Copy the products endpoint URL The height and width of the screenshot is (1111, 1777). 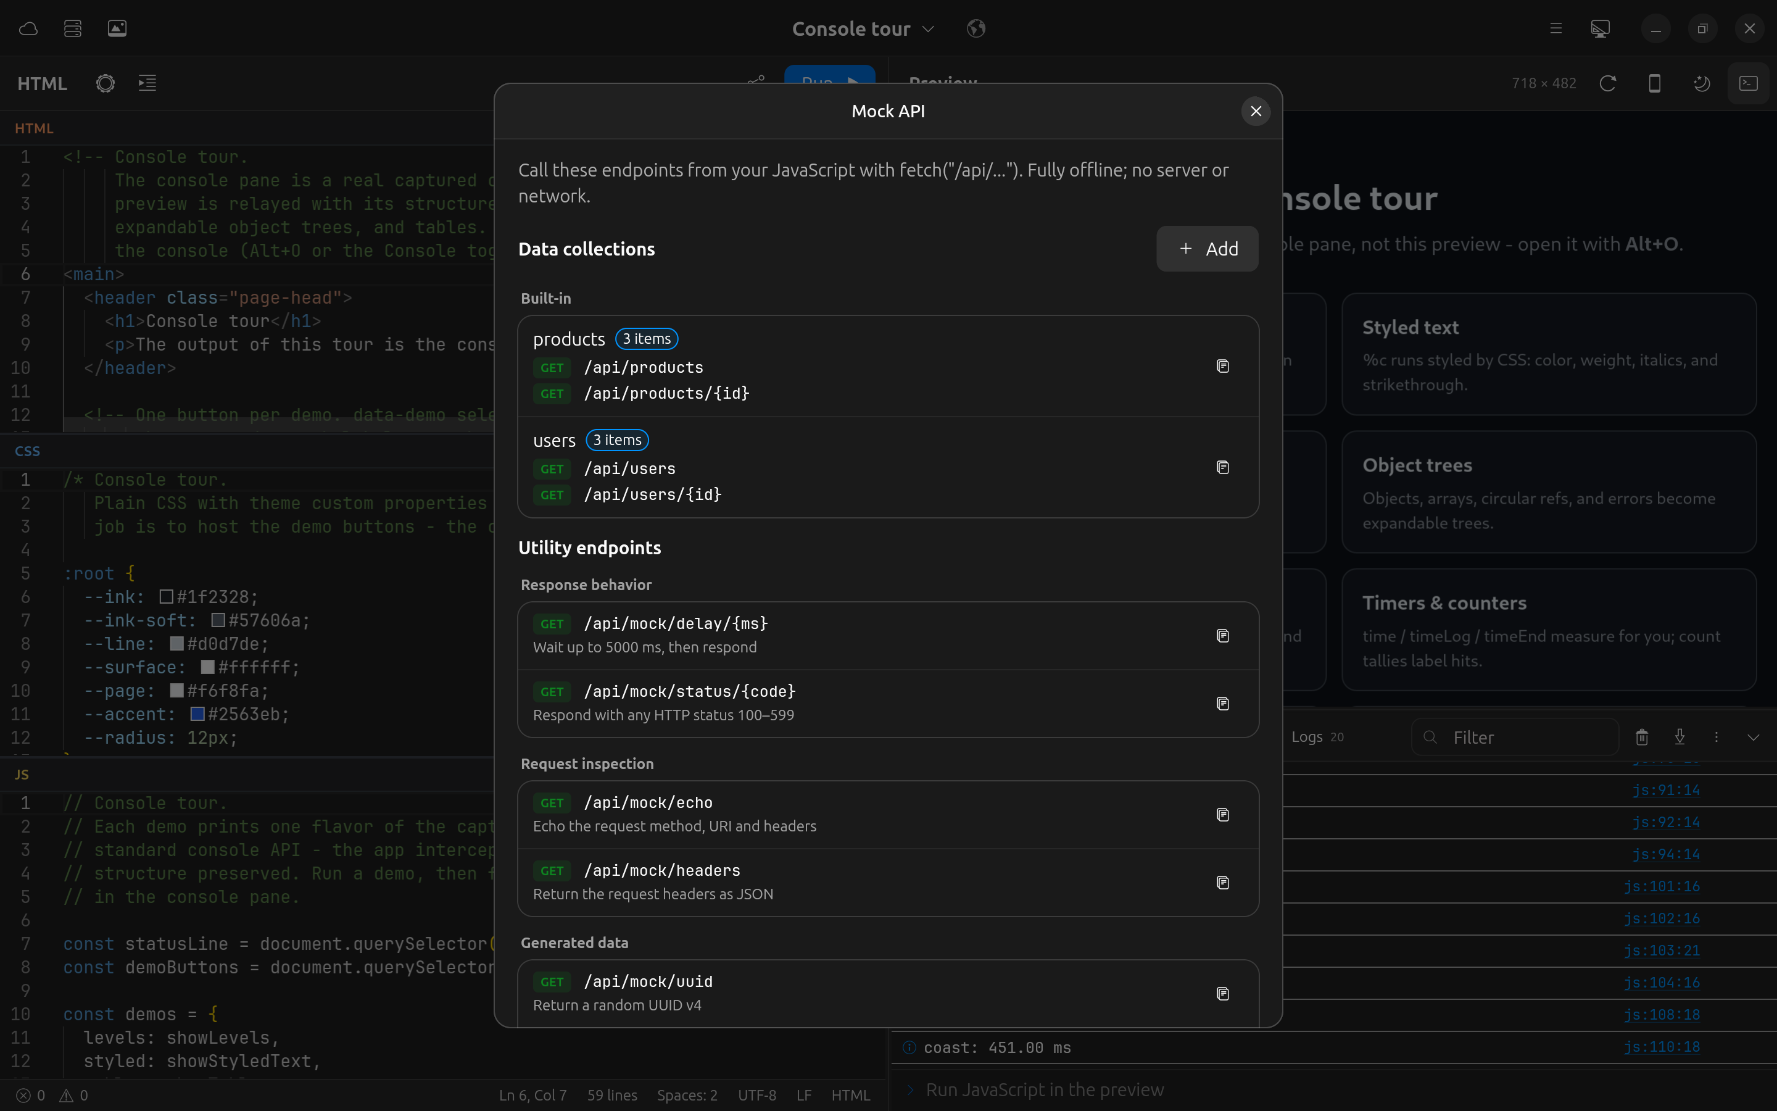pos(1222,366)
